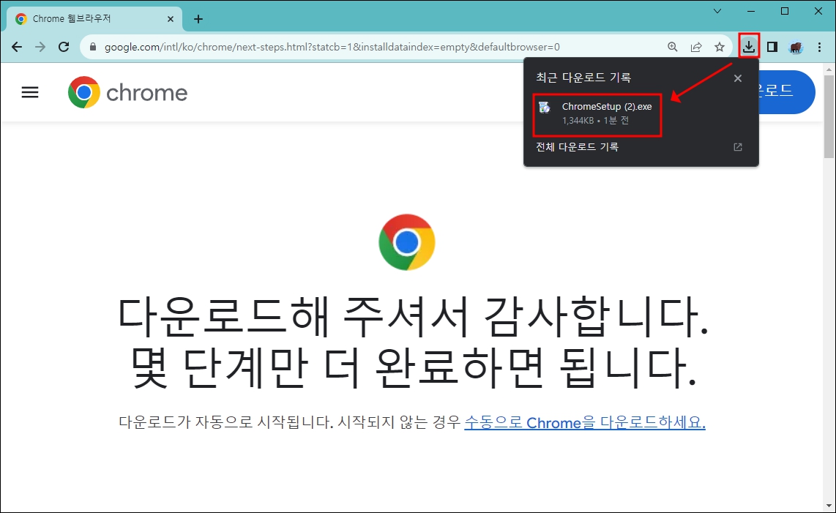836x513 pixels.
Task: Share this page via share icon
Action: tap(696, 47)
